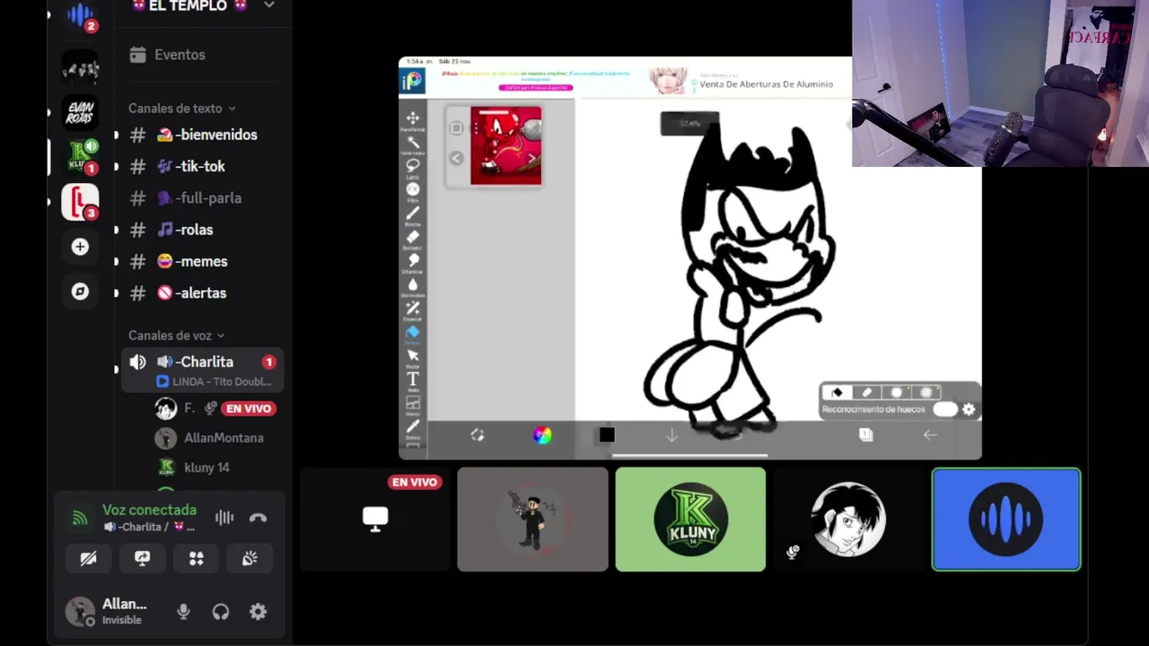Screen dimensions: 1149x646
Task: Deafen with headphones icon
Action: click(221, 612)
